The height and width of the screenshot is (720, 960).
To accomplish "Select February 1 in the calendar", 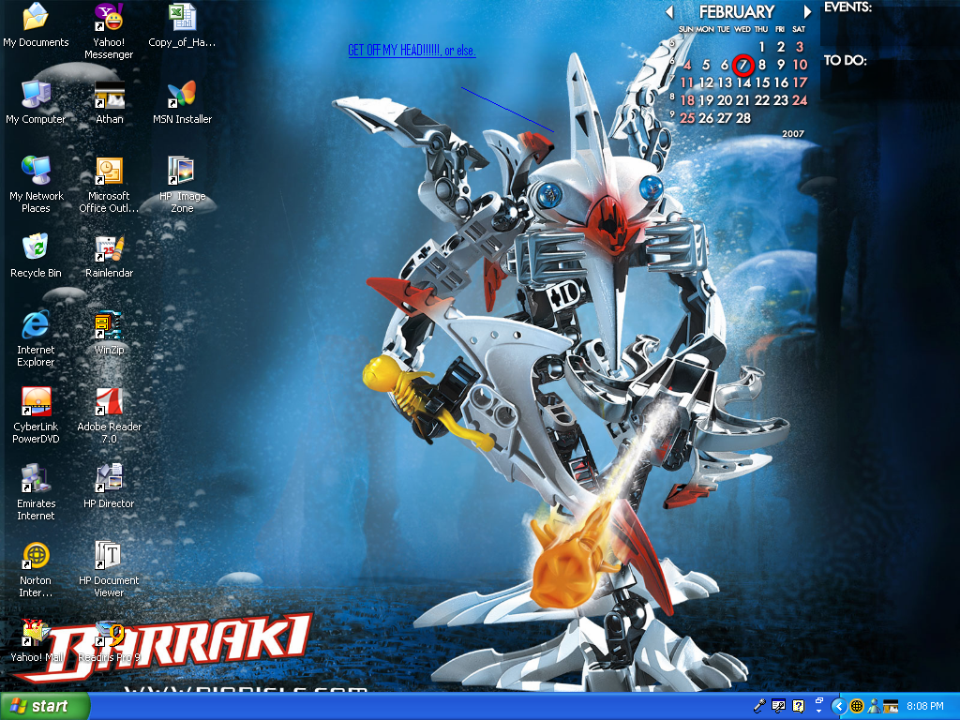I will [x=761, y=47].
